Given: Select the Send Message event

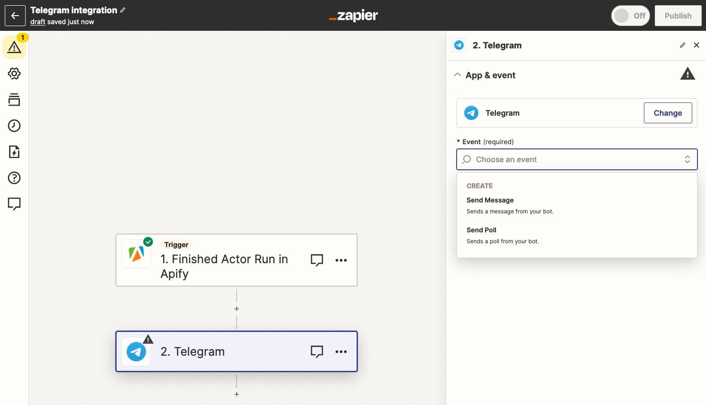Looking at the screenshot, I should point(490,200).
